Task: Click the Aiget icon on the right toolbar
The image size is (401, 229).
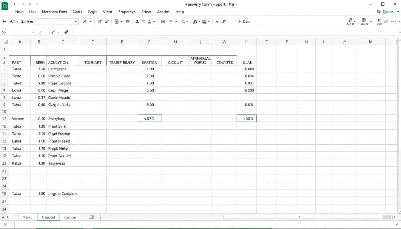Action: (350, 21)
